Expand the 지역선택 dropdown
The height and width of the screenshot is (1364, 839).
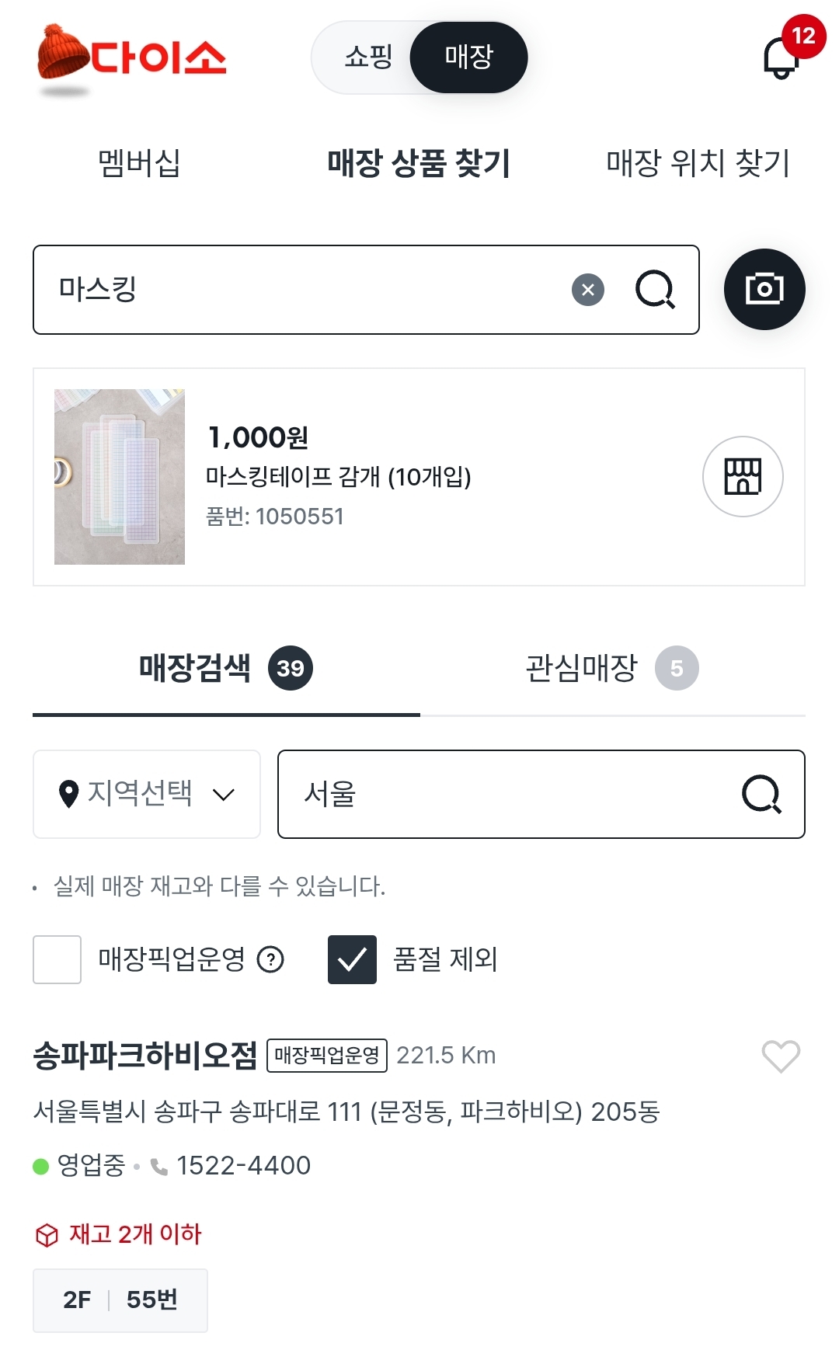[x=147, y=794]
